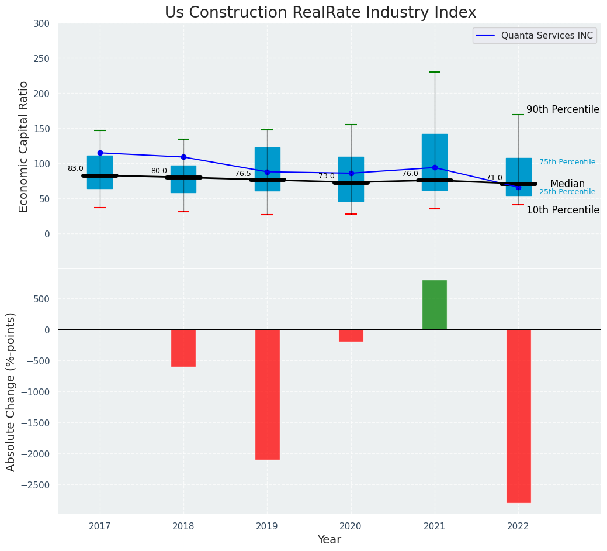Click the 2021 box plot box
This screenshot has width=607, height=551.
click(435, 163)
